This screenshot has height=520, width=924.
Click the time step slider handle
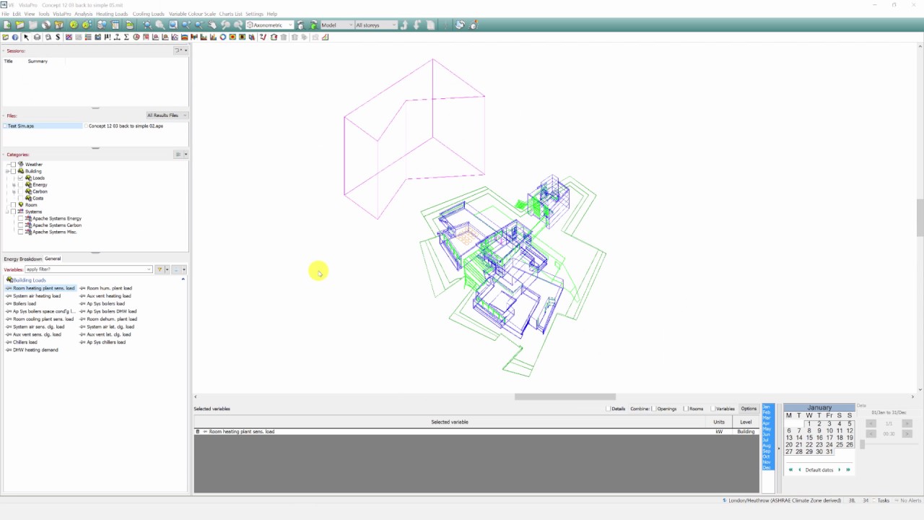(862, 444)
